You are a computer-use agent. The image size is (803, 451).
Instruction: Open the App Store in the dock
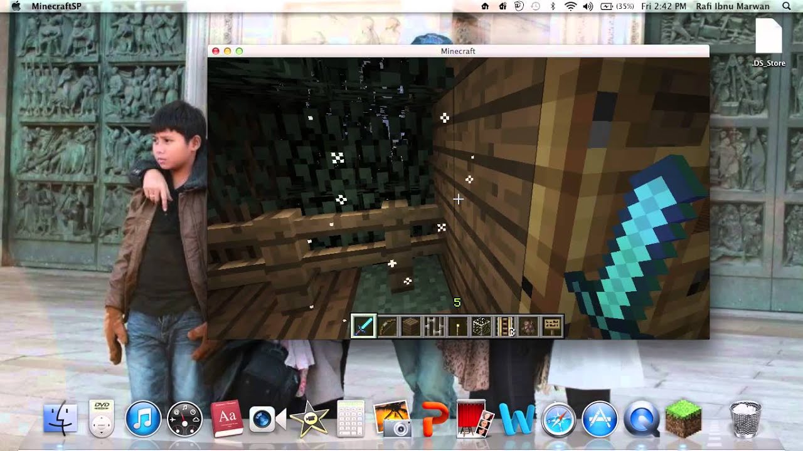click(600, 419)
